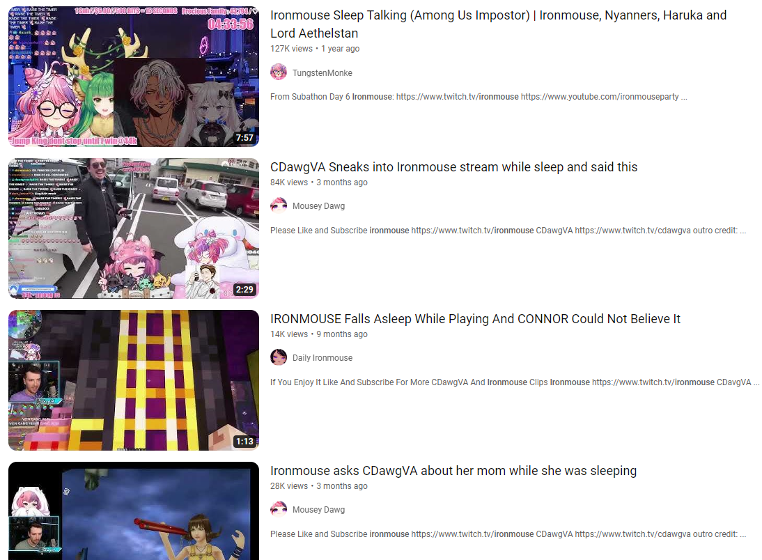
Task: Play the Minecraft falls asleep thumbnail
Action: pos(134,380)
